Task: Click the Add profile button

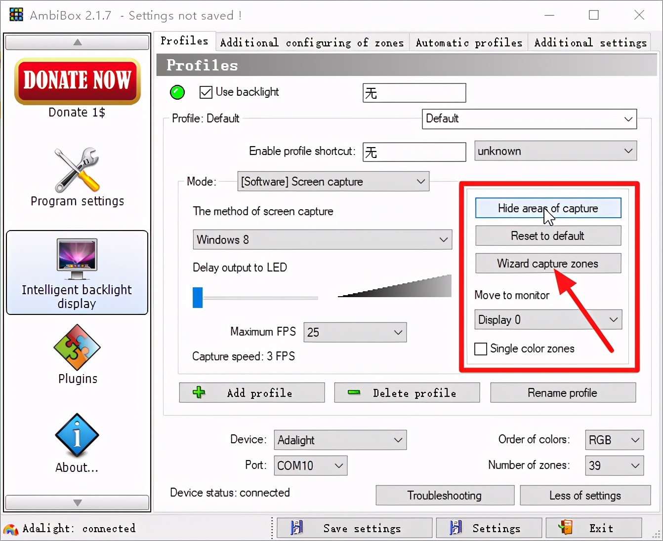Action: [x=252, y=393]
